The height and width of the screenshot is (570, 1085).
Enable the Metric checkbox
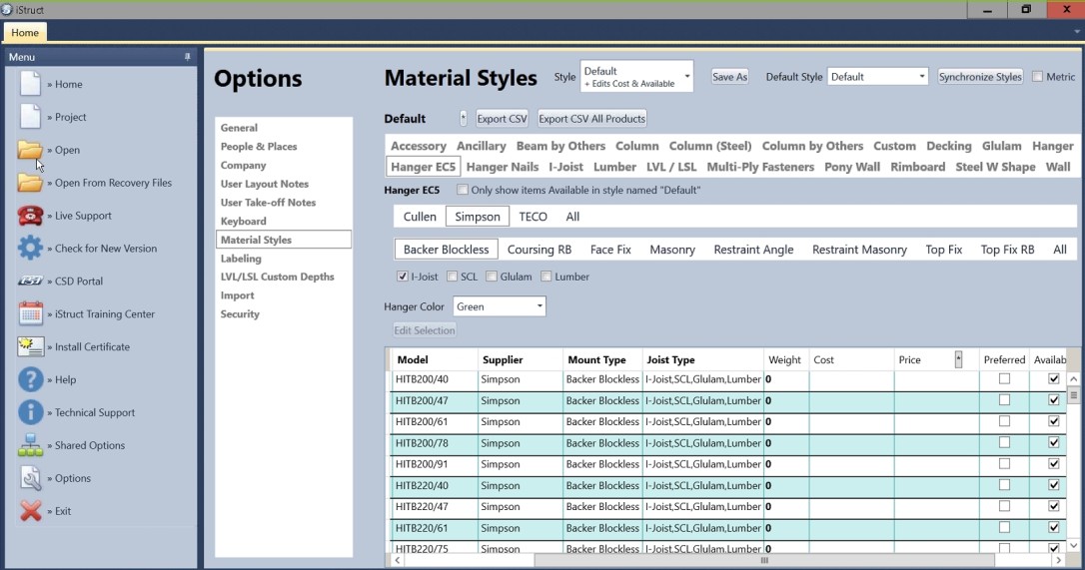tap(1037, 77)
